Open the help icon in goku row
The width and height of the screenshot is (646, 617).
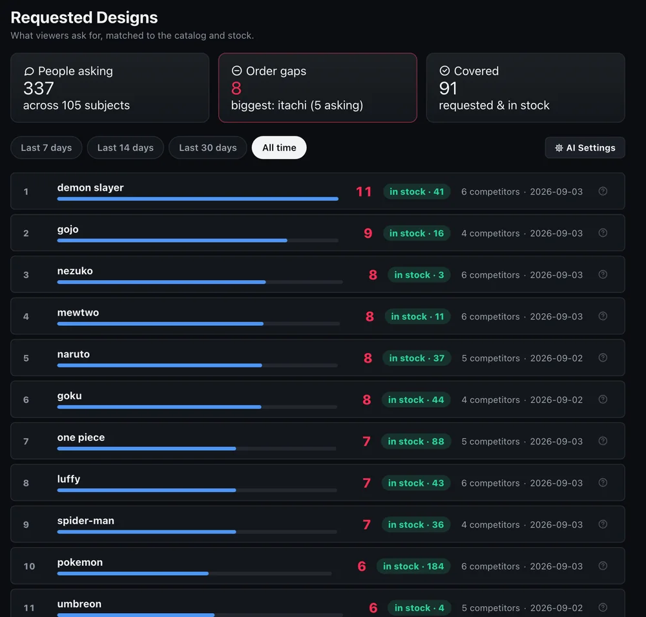pos(603,399)
